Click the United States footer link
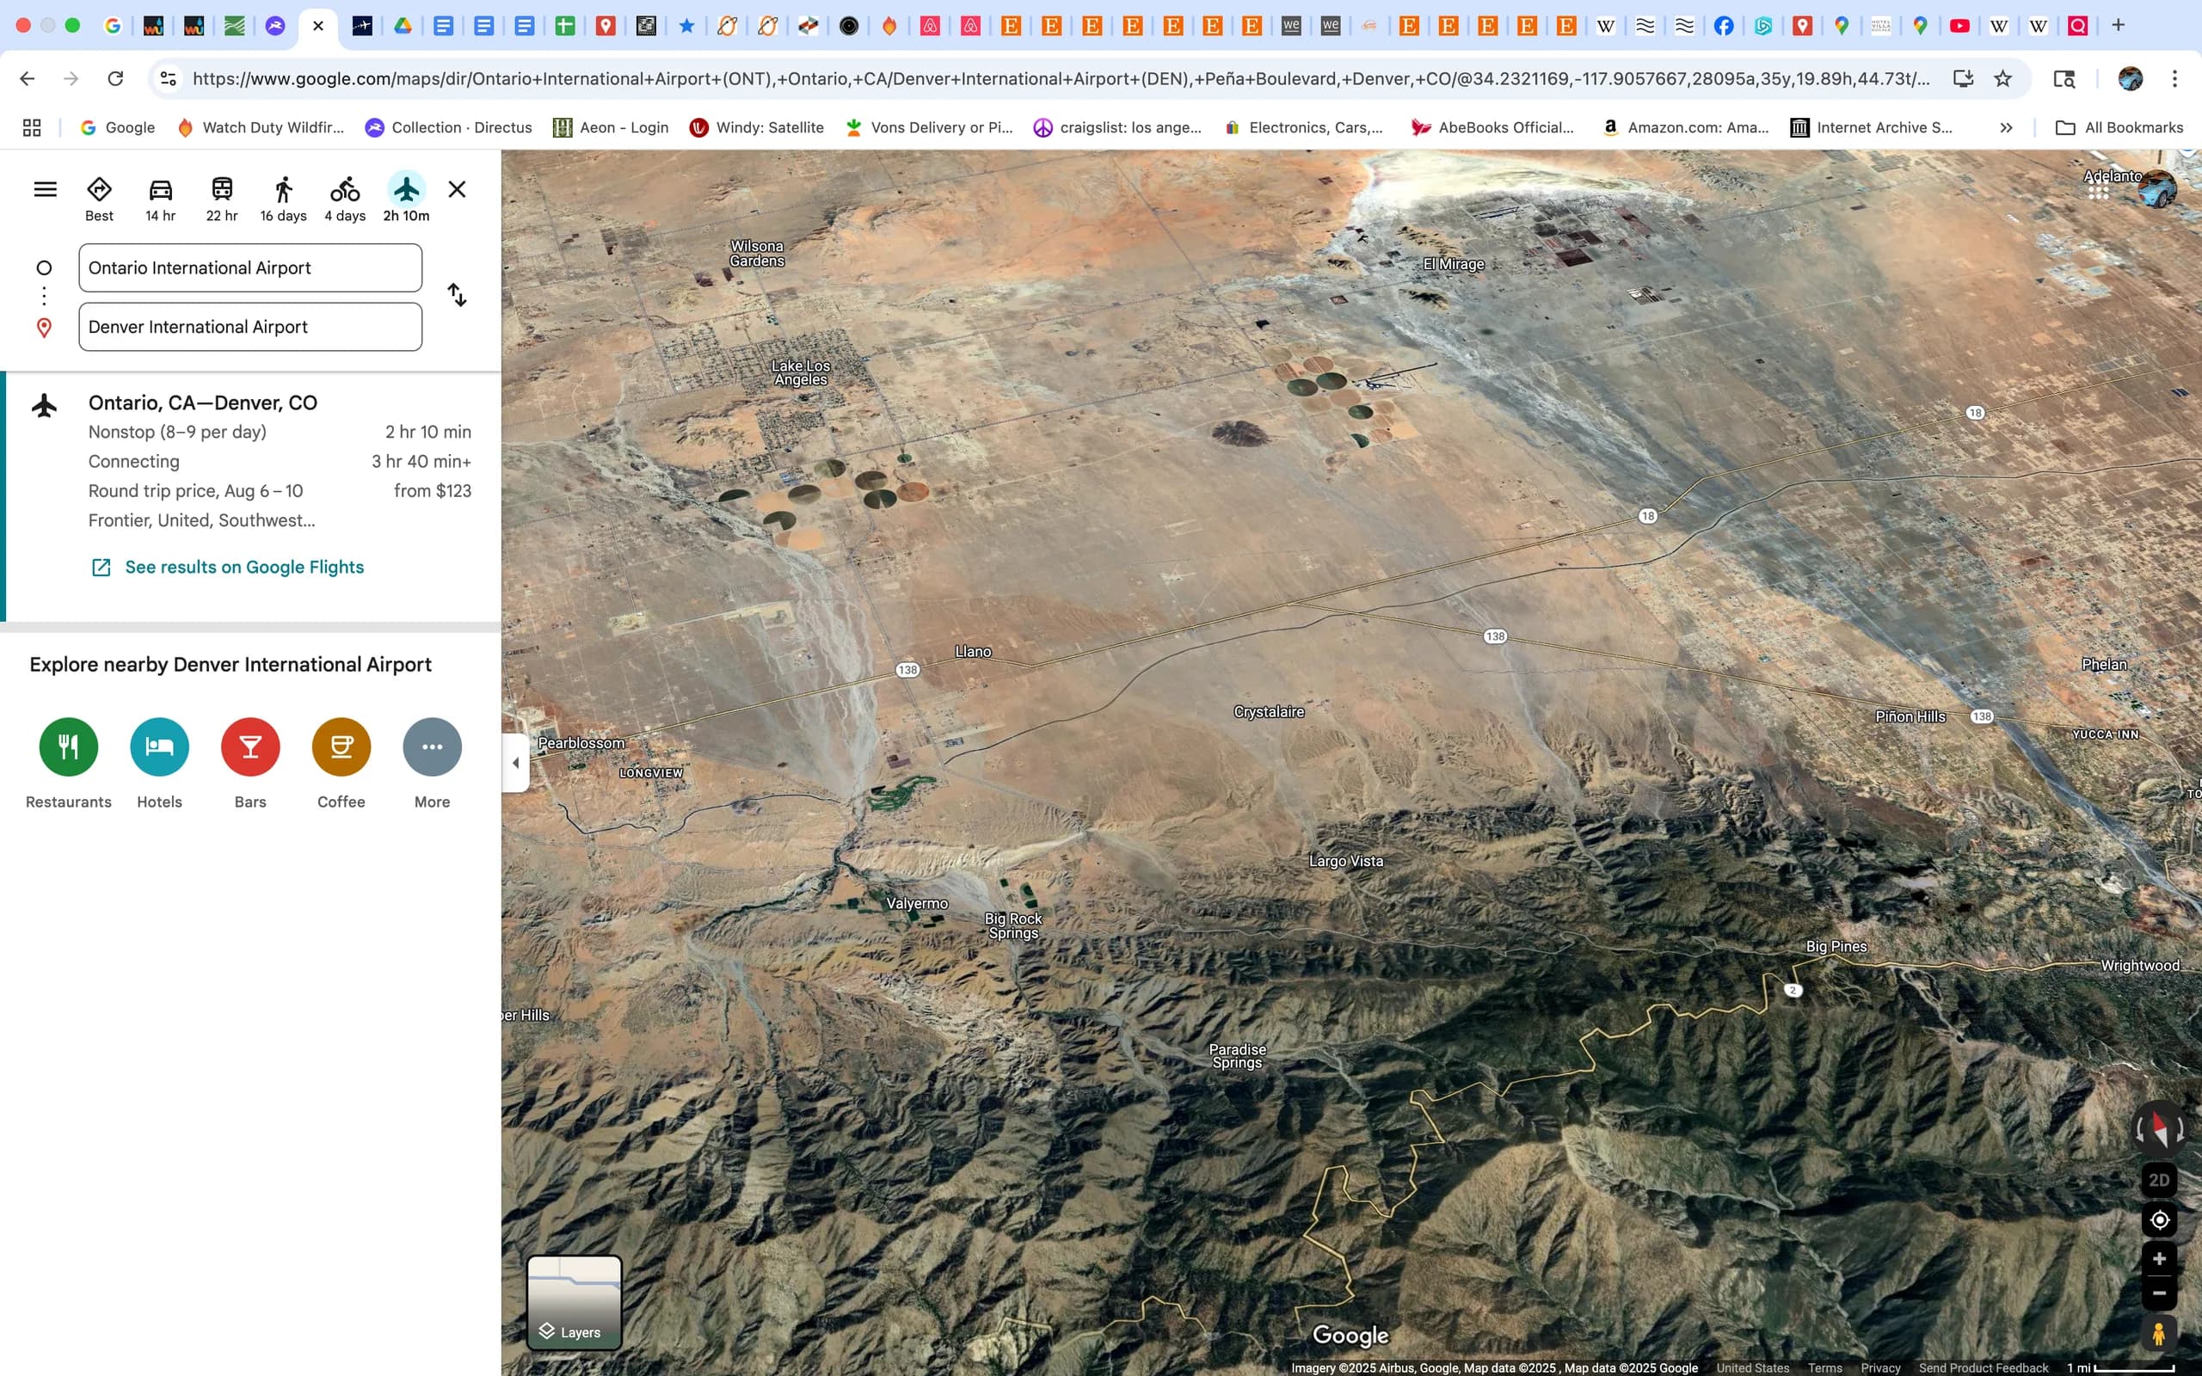Viewport: 2202px width, 1376px height. click(x=1752, y=1367)
